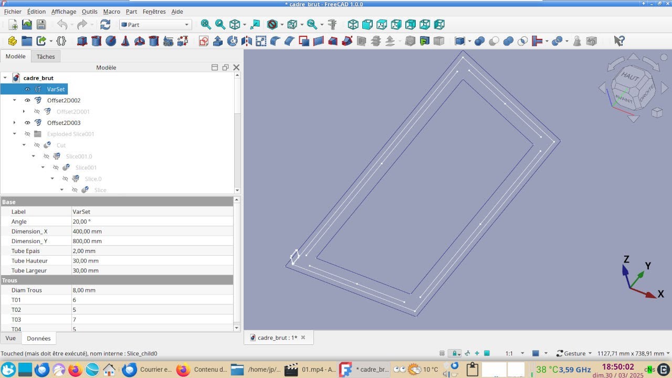
Task: Fit all content in view
Action: (x=206, y=25)
